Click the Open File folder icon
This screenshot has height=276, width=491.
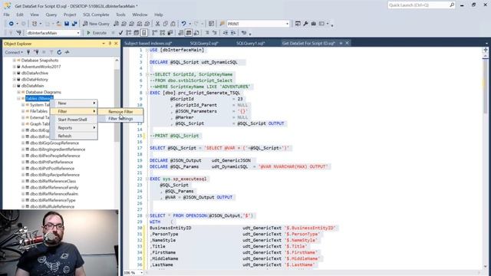click(x=59, y=24)
